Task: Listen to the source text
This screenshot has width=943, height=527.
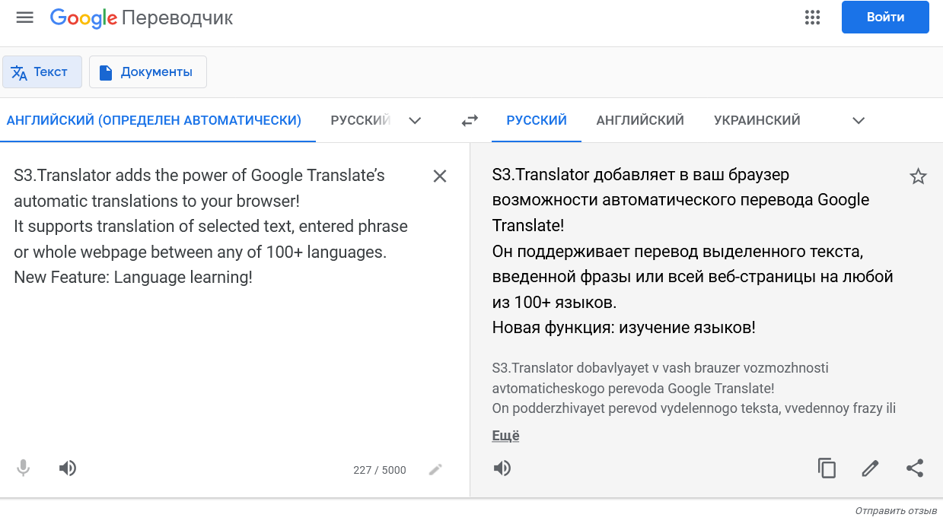Action: tap(68, 468)
